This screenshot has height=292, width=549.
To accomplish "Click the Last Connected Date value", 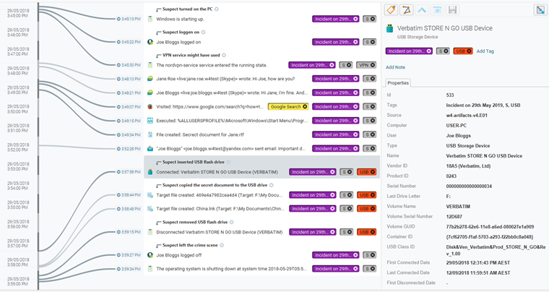I will [478, 272].
